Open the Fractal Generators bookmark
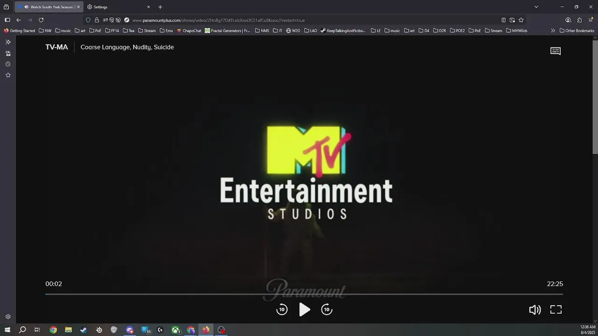This screenshot has height=336, width=598. [228, 31]
